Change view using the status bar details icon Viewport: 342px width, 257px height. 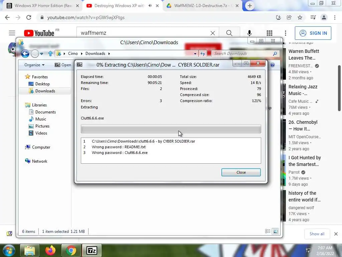268,231
